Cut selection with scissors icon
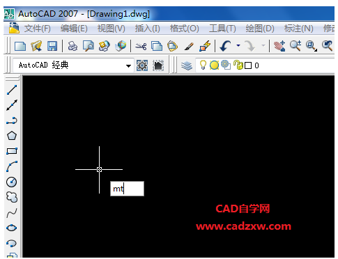Image resolution: width=338 pixels, height=259 pixels. click(141, 46)
